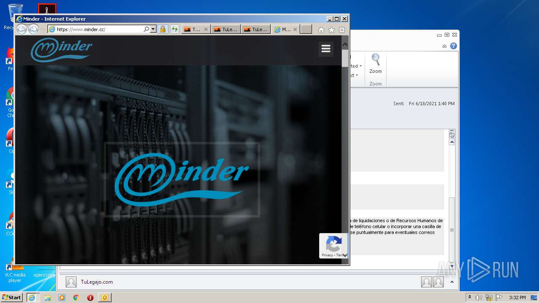Viewport: 539px width, 303px height.
Task: Click the volume tray icon
Action: coord(479,298)
